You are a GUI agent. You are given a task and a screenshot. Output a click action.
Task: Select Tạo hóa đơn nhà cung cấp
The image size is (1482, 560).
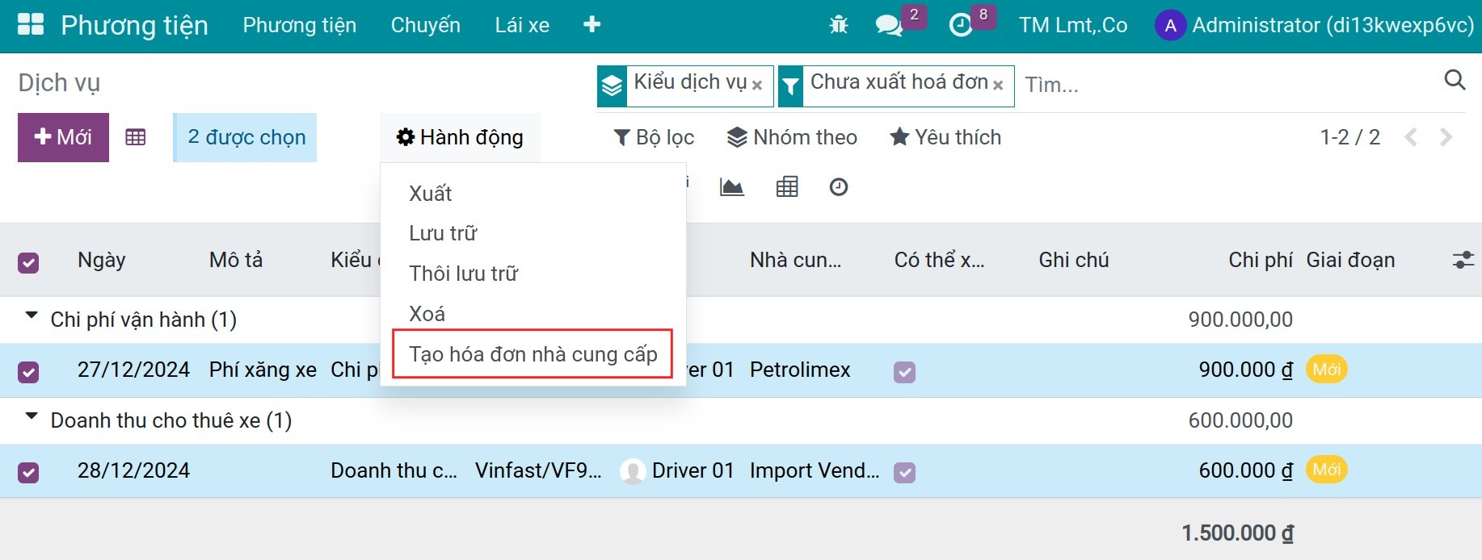click(x=533, y=354)
